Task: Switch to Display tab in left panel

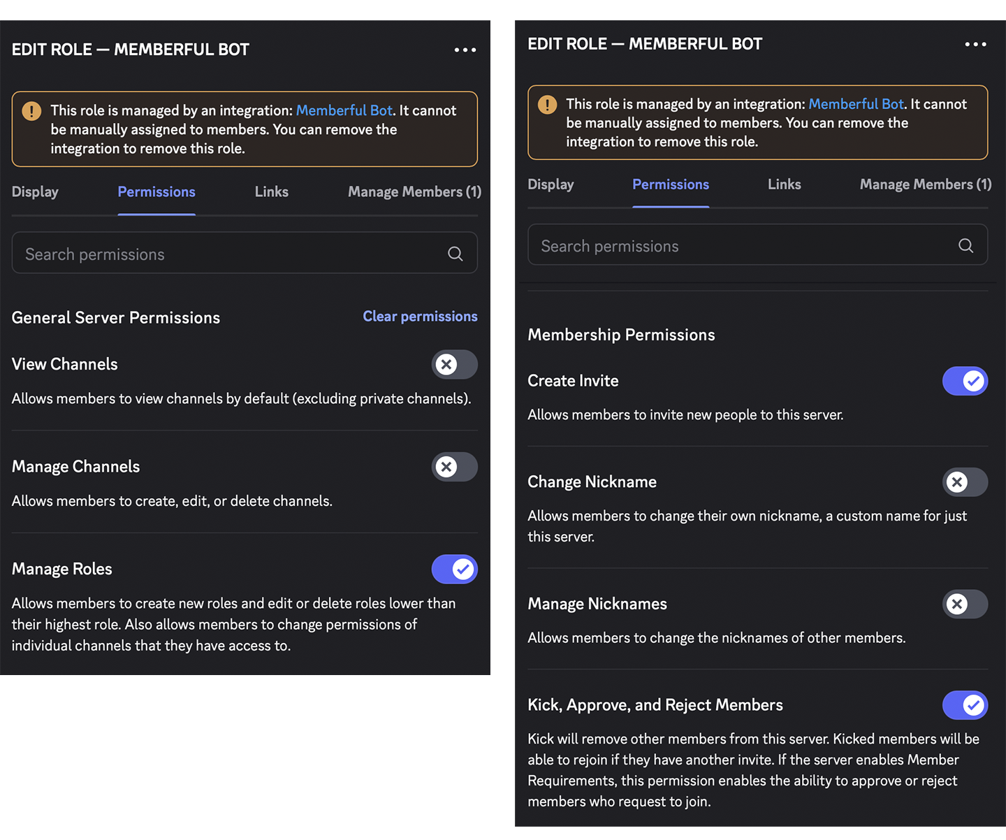Action: [x=35, y=191]
